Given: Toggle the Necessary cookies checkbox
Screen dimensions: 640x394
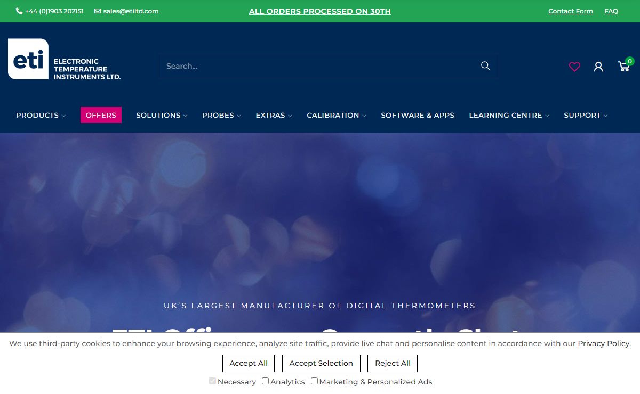Looking at the screenshot, I should 212,381.
